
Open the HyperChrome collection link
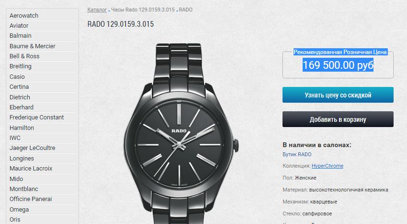click(328, 166)
